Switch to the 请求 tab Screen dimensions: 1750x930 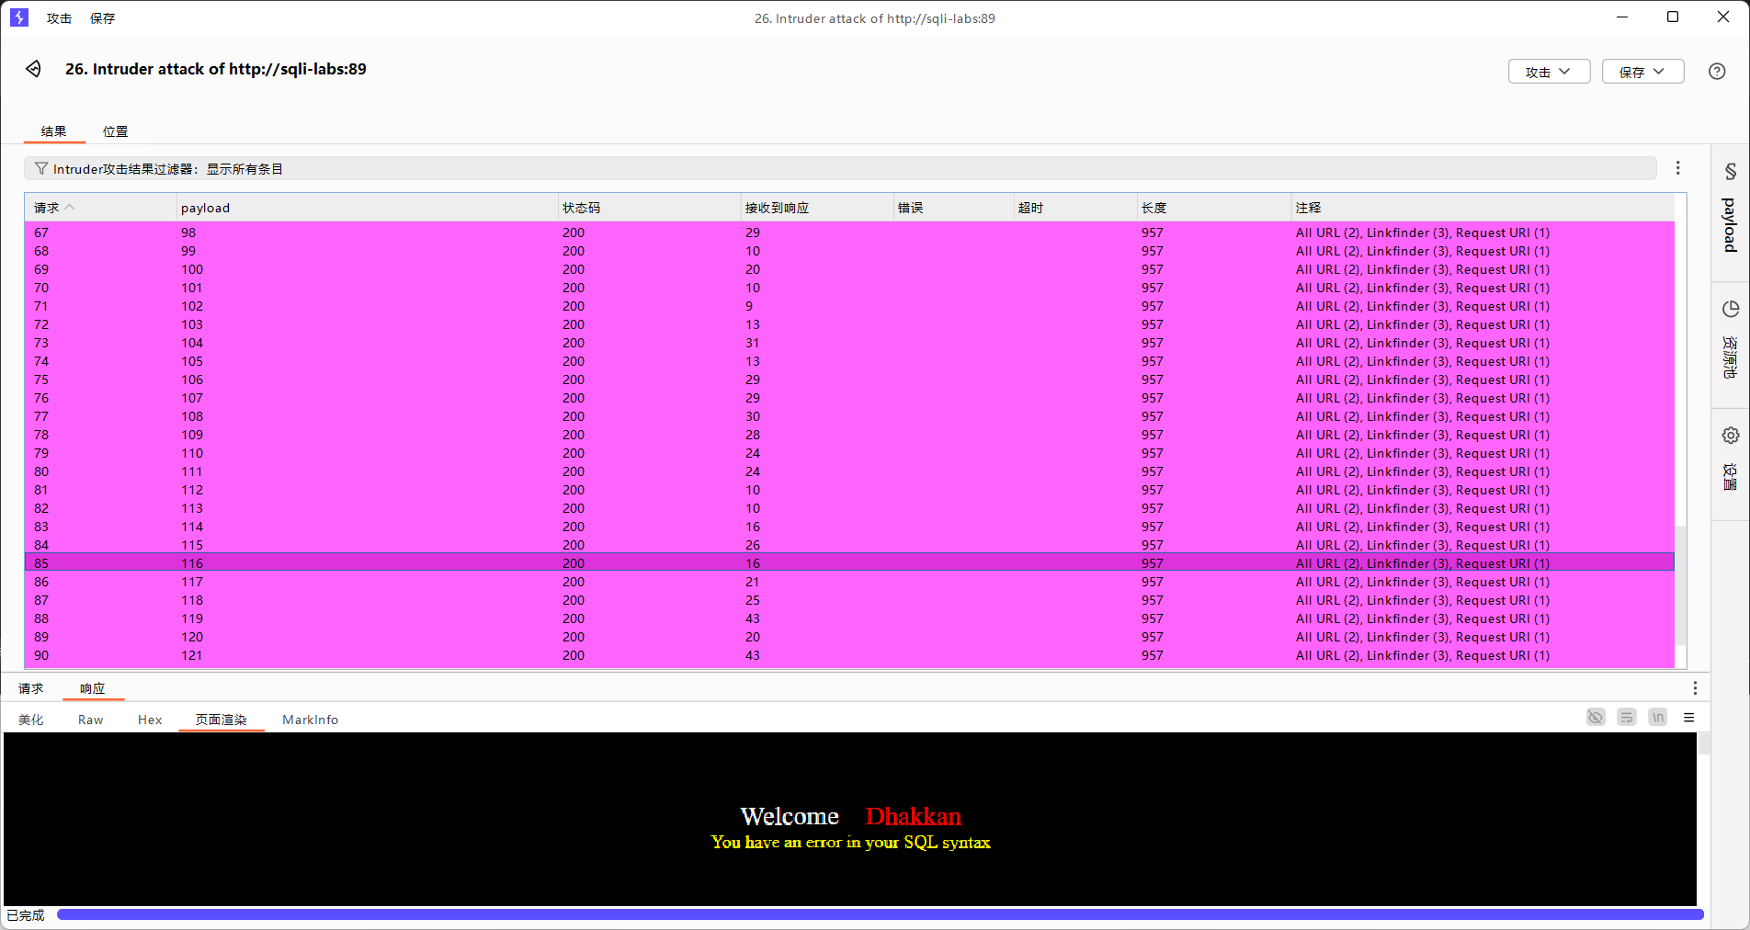pos(31,688)
